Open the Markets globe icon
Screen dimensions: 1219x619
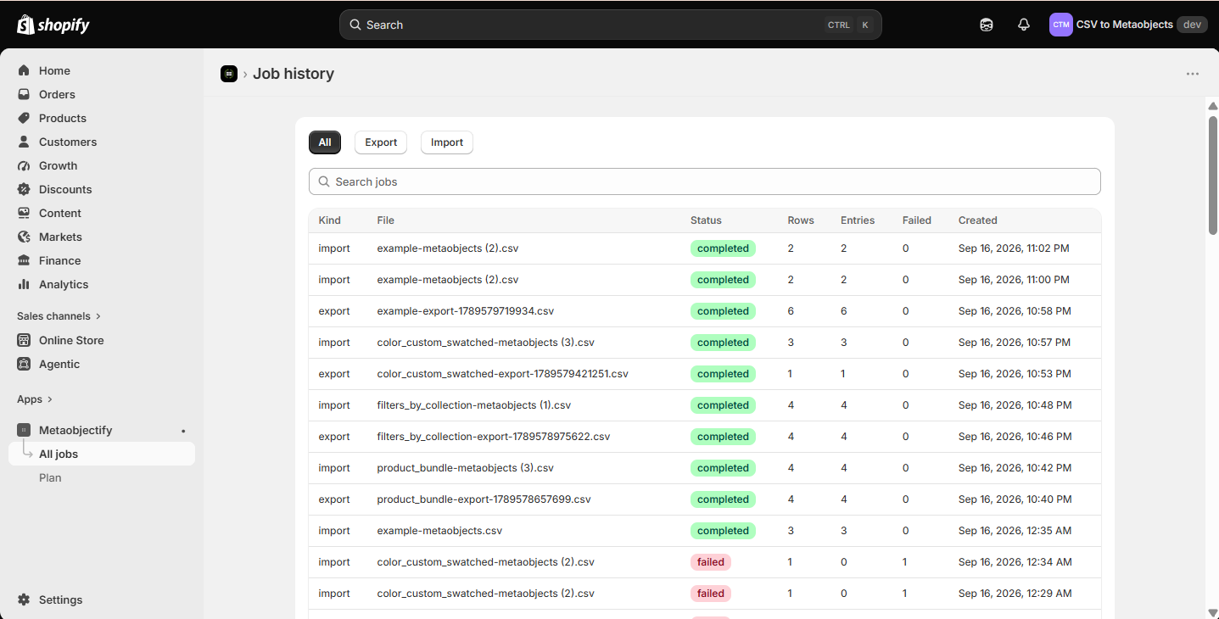point(24,237)
